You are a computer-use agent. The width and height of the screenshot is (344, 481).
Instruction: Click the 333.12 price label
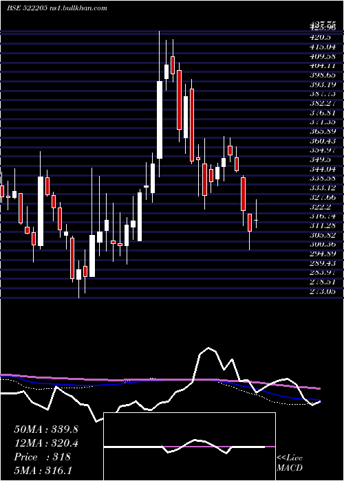[323, 188]
